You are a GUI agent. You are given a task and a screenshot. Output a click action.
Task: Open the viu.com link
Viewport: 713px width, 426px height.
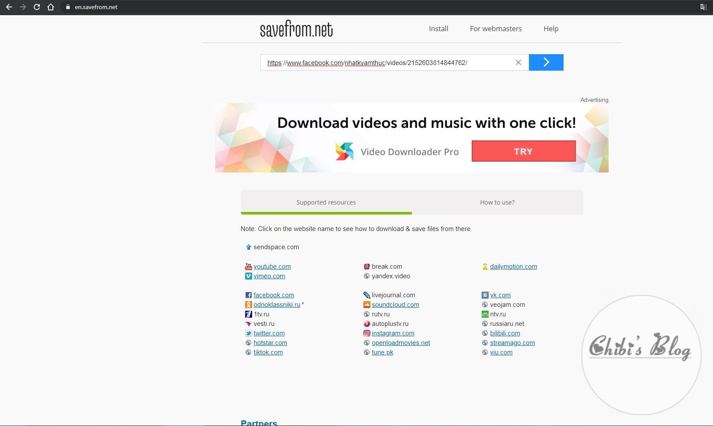(x=501, y=352)
